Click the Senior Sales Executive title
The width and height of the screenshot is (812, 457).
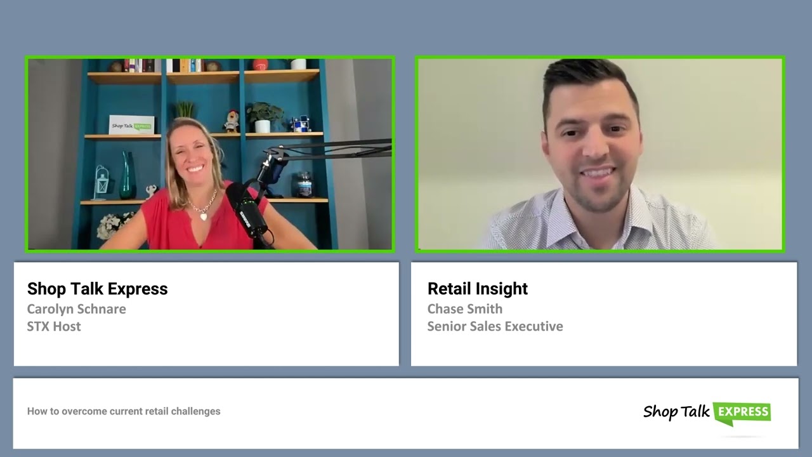pos(495,326)
